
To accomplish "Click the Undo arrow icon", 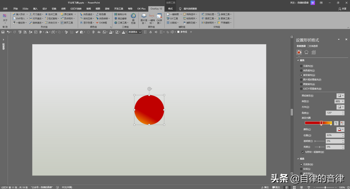I will 8,32.
